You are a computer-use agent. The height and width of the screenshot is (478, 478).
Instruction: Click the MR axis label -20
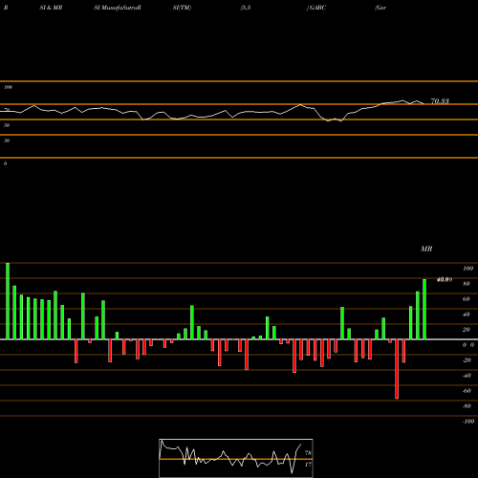[467, 360]
